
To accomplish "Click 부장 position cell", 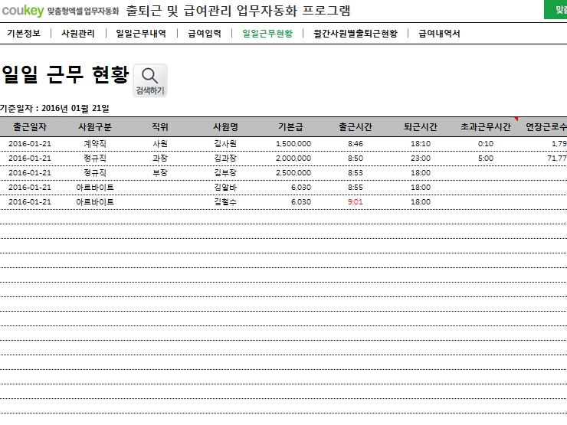I will click(x=160, y=173).
